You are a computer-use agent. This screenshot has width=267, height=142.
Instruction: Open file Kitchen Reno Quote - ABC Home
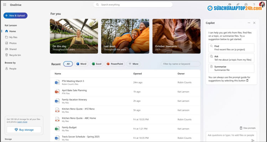(x=79, y=118)
